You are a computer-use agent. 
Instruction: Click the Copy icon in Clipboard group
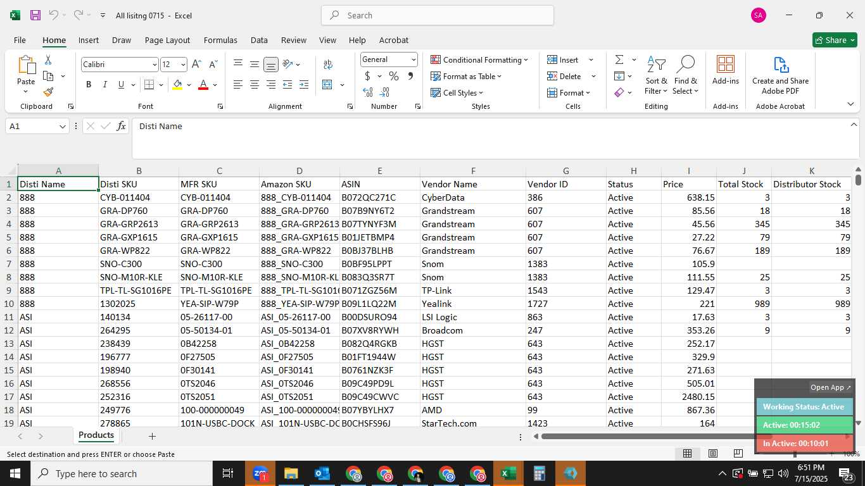(48, 76)
